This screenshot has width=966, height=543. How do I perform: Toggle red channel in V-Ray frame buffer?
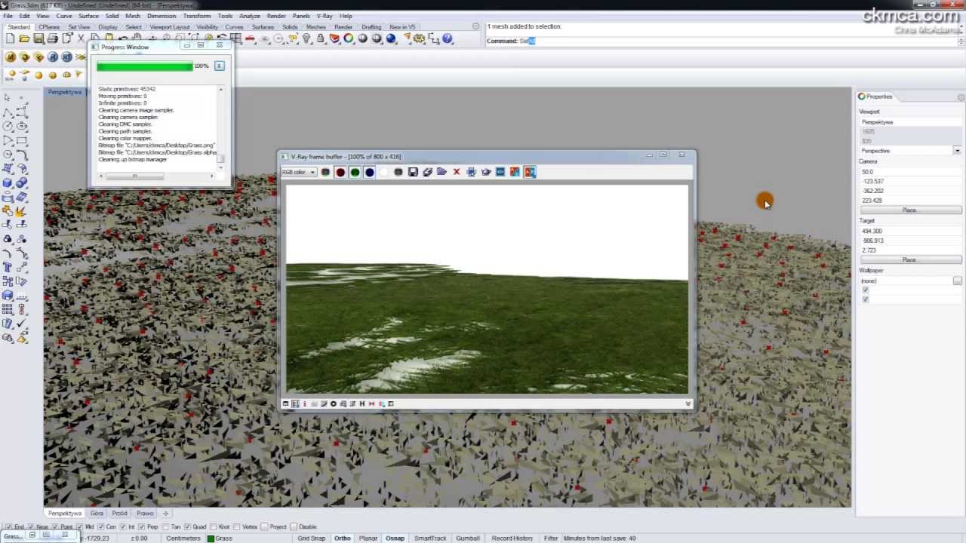pos(340,172)
